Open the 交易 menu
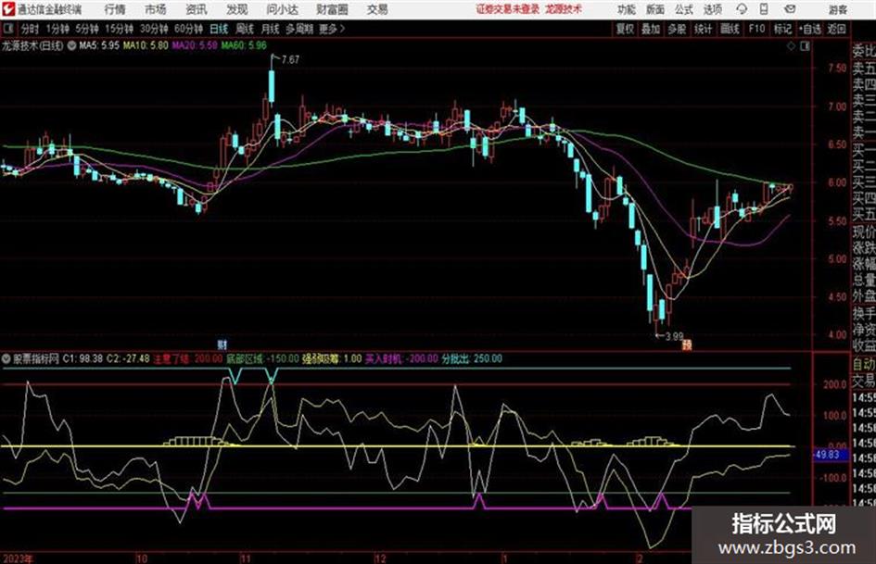 tap(377, 9)
